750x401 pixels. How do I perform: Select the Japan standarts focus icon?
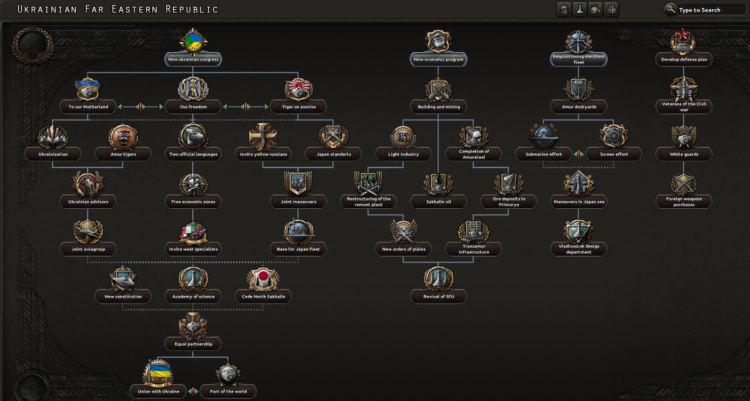click(x=334, y=137)
